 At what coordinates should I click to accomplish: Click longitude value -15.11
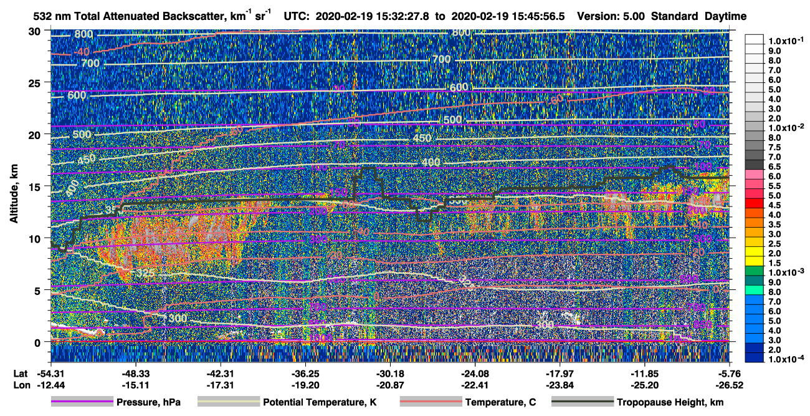(135, 385)
